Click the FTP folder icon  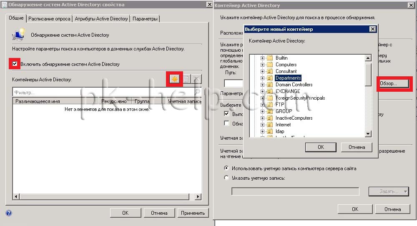click(270, 105)
